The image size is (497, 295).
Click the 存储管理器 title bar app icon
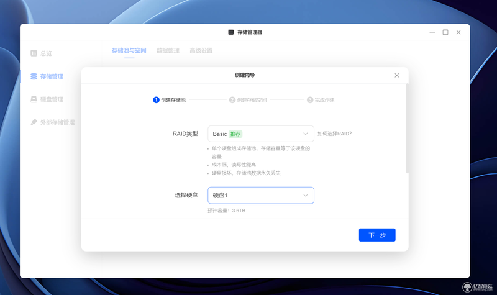tap(231, 32)
